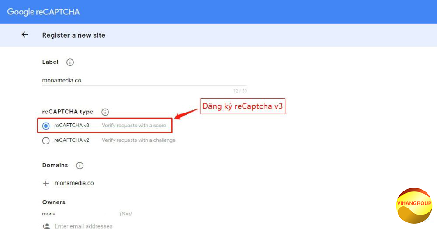Click the back arrow icon
Screen dimensions: 437x229
point(24,35)
